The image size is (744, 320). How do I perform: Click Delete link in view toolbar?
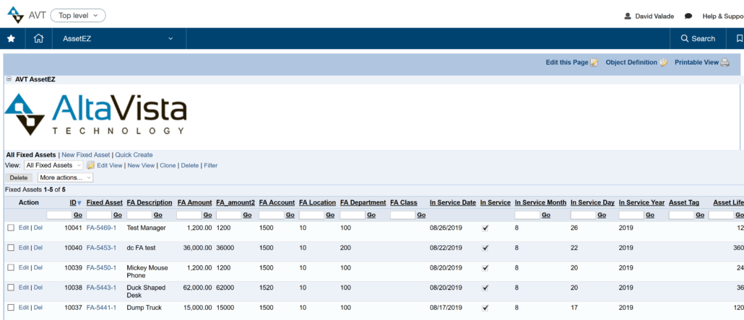click(190, 165)
